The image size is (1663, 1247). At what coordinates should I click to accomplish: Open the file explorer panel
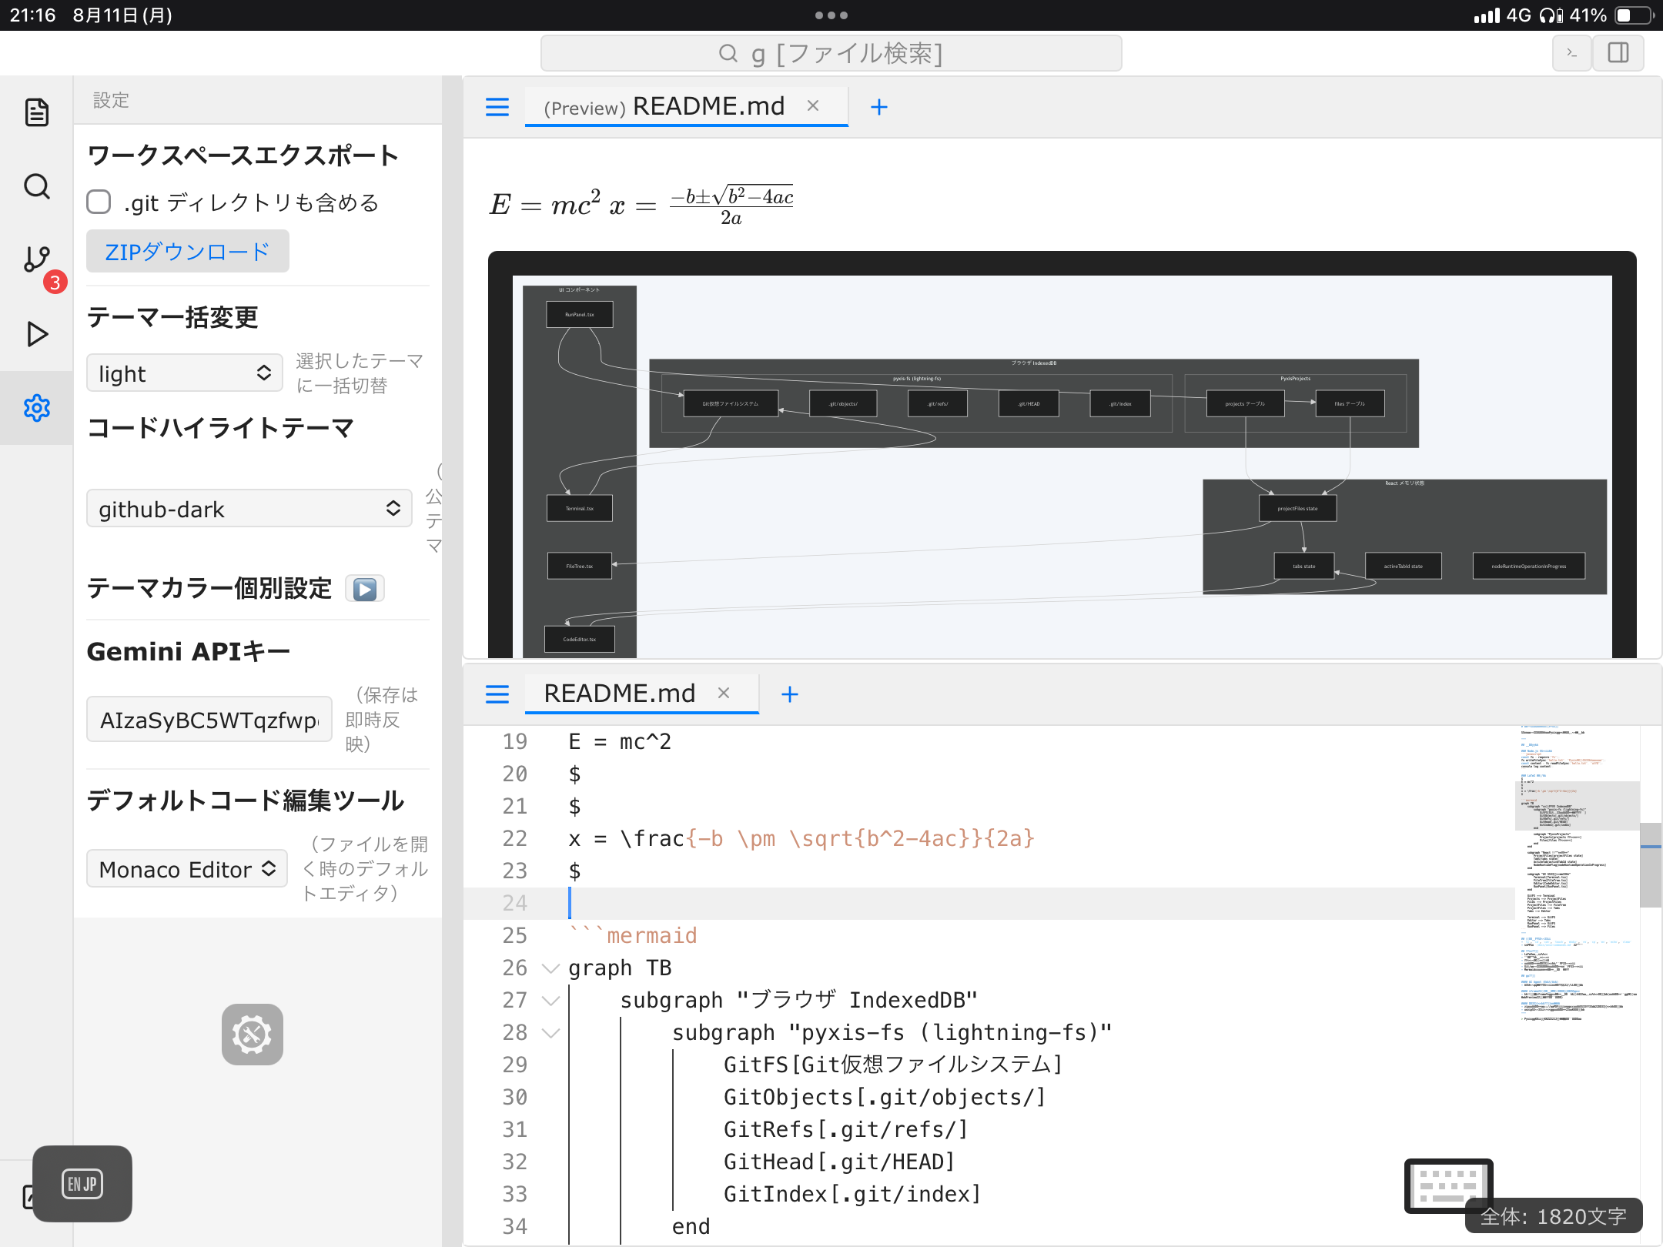coord(36,112)
